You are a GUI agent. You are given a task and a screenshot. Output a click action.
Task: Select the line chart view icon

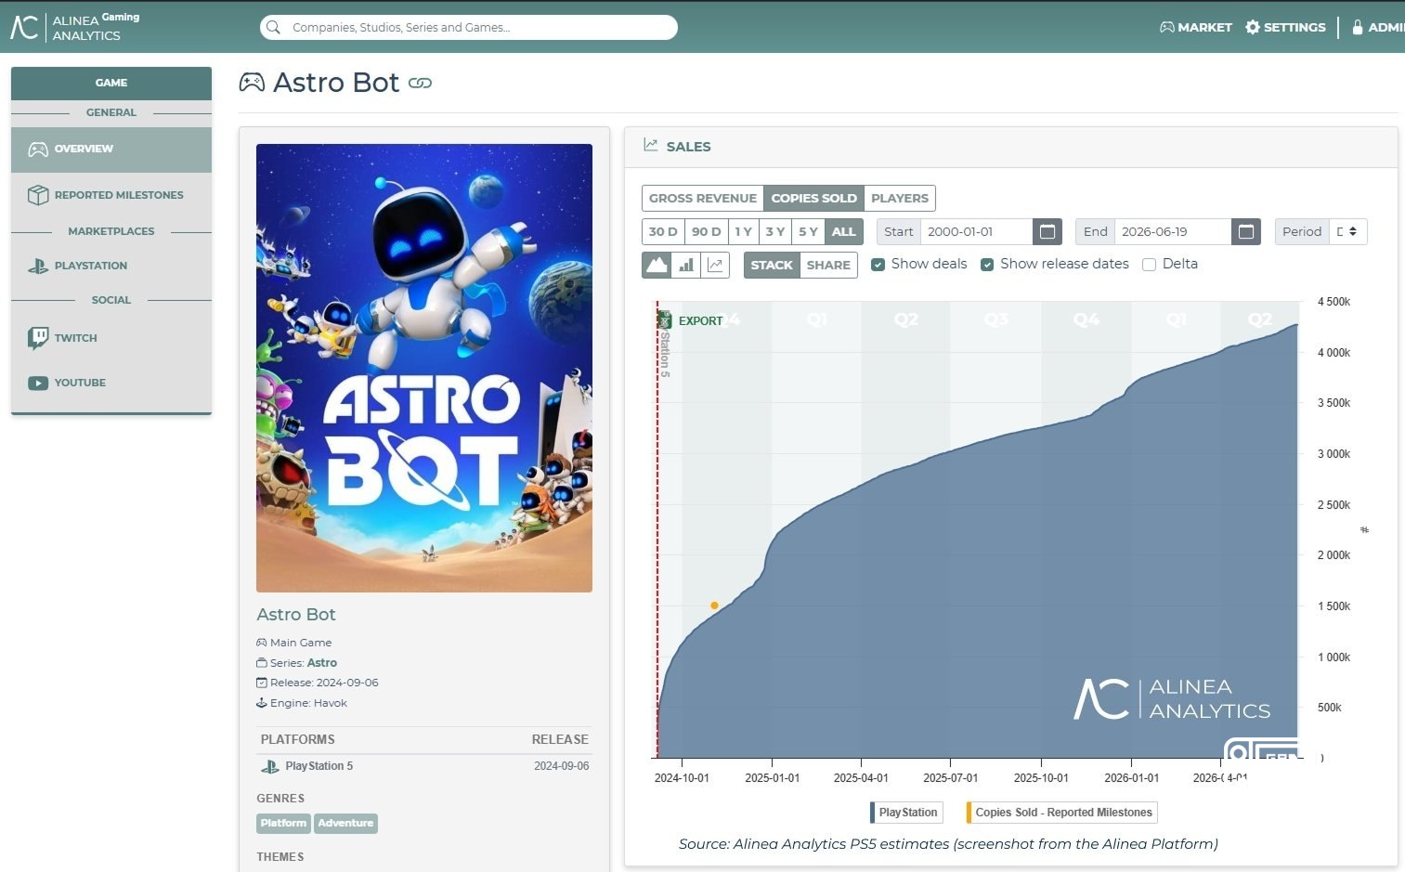(715, 265)
